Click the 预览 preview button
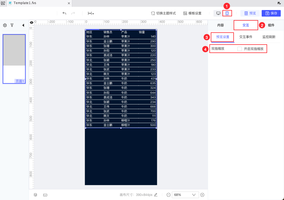The image size is (284, 200). coord(250,13)
